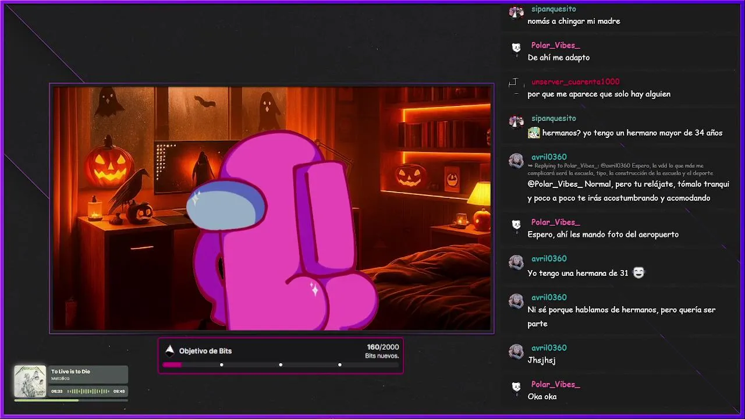Image resolution: width=745 pixels, height=419 pixels.
Task: Click avril0360's avatar beside 'Yo tengo una hermana'
Action: pyautogui.click(x=516, y=262)
